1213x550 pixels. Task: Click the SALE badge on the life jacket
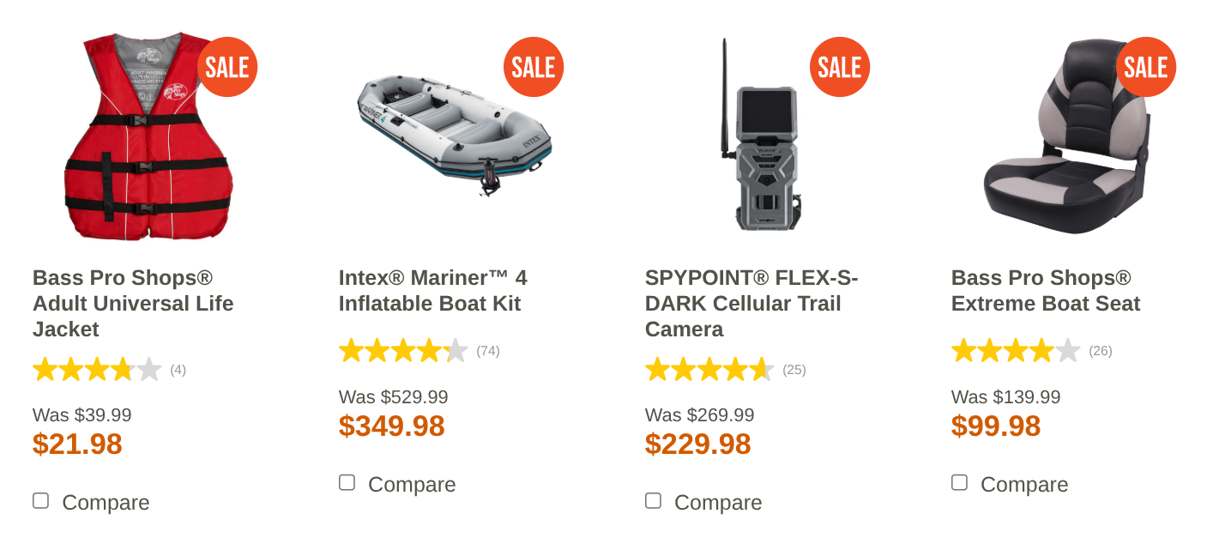(227, 66)
